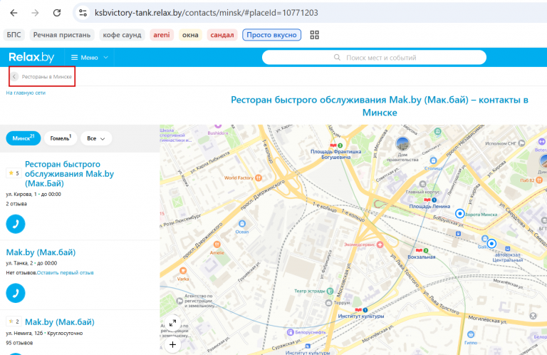The height and width of the screenshot is (355, 547).
Task: Click the Паб 82 marker on map
Action: [x=539, y=180]
